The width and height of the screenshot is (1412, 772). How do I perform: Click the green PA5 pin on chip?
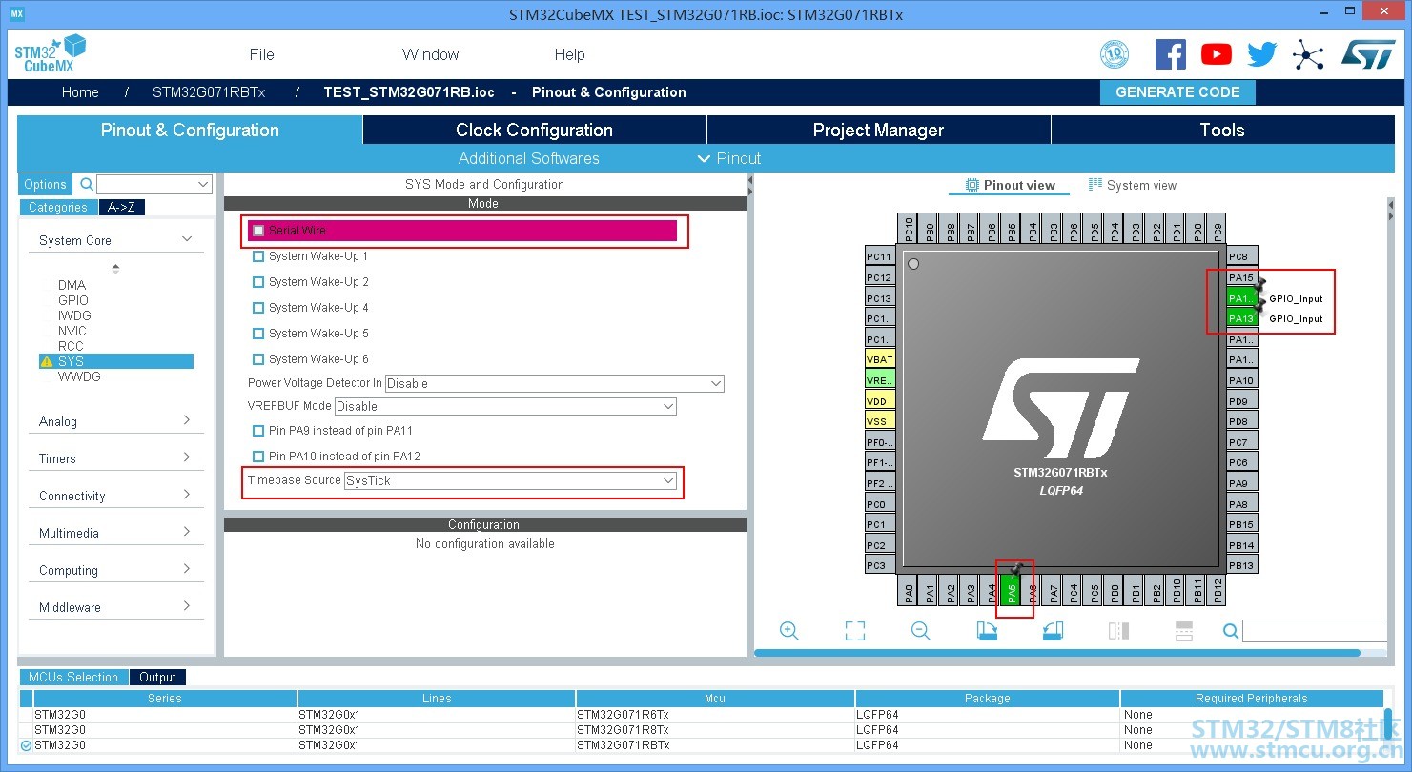[1013, 592]
